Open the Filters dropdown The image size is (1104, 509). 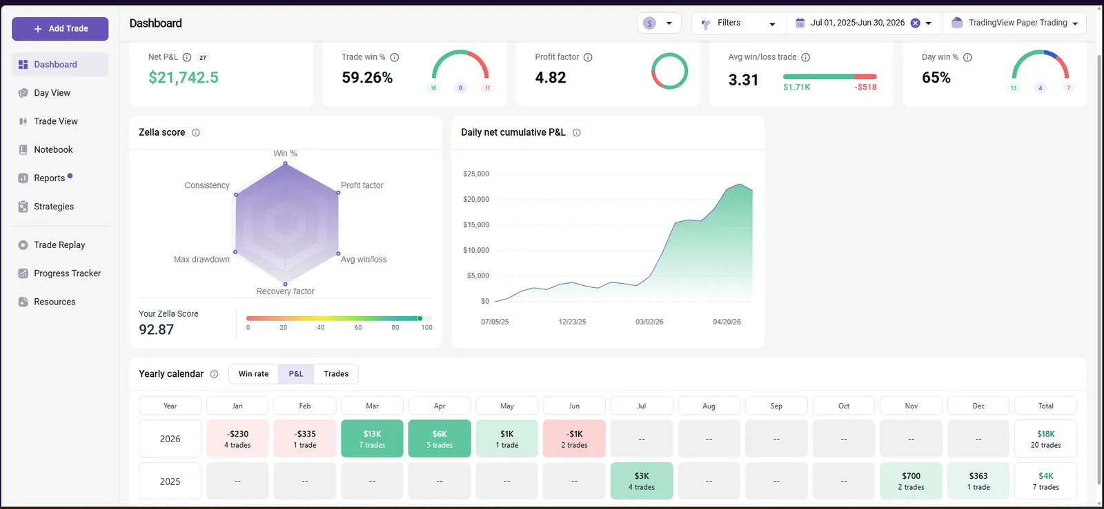coord(739,23)
